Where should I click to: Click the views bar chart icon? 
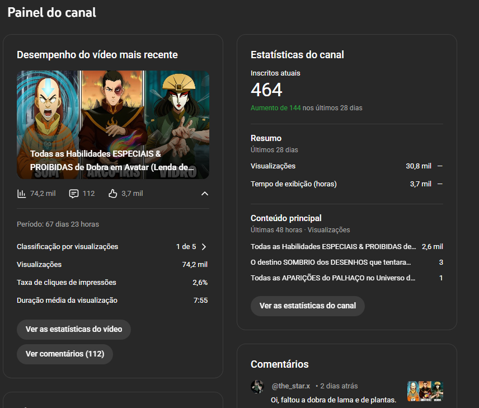click(x=21, y=194)
